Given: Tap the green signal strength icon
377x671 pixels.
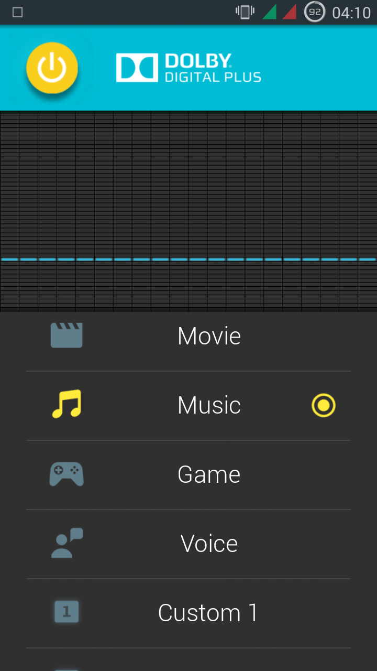Looking at the screenshot, I should coord(270,12).
